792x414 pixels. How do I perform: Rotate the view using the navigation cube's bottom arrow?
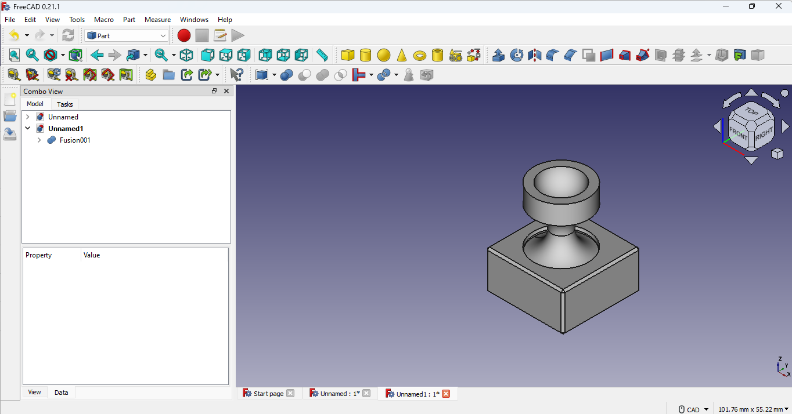tap(751, 160)
